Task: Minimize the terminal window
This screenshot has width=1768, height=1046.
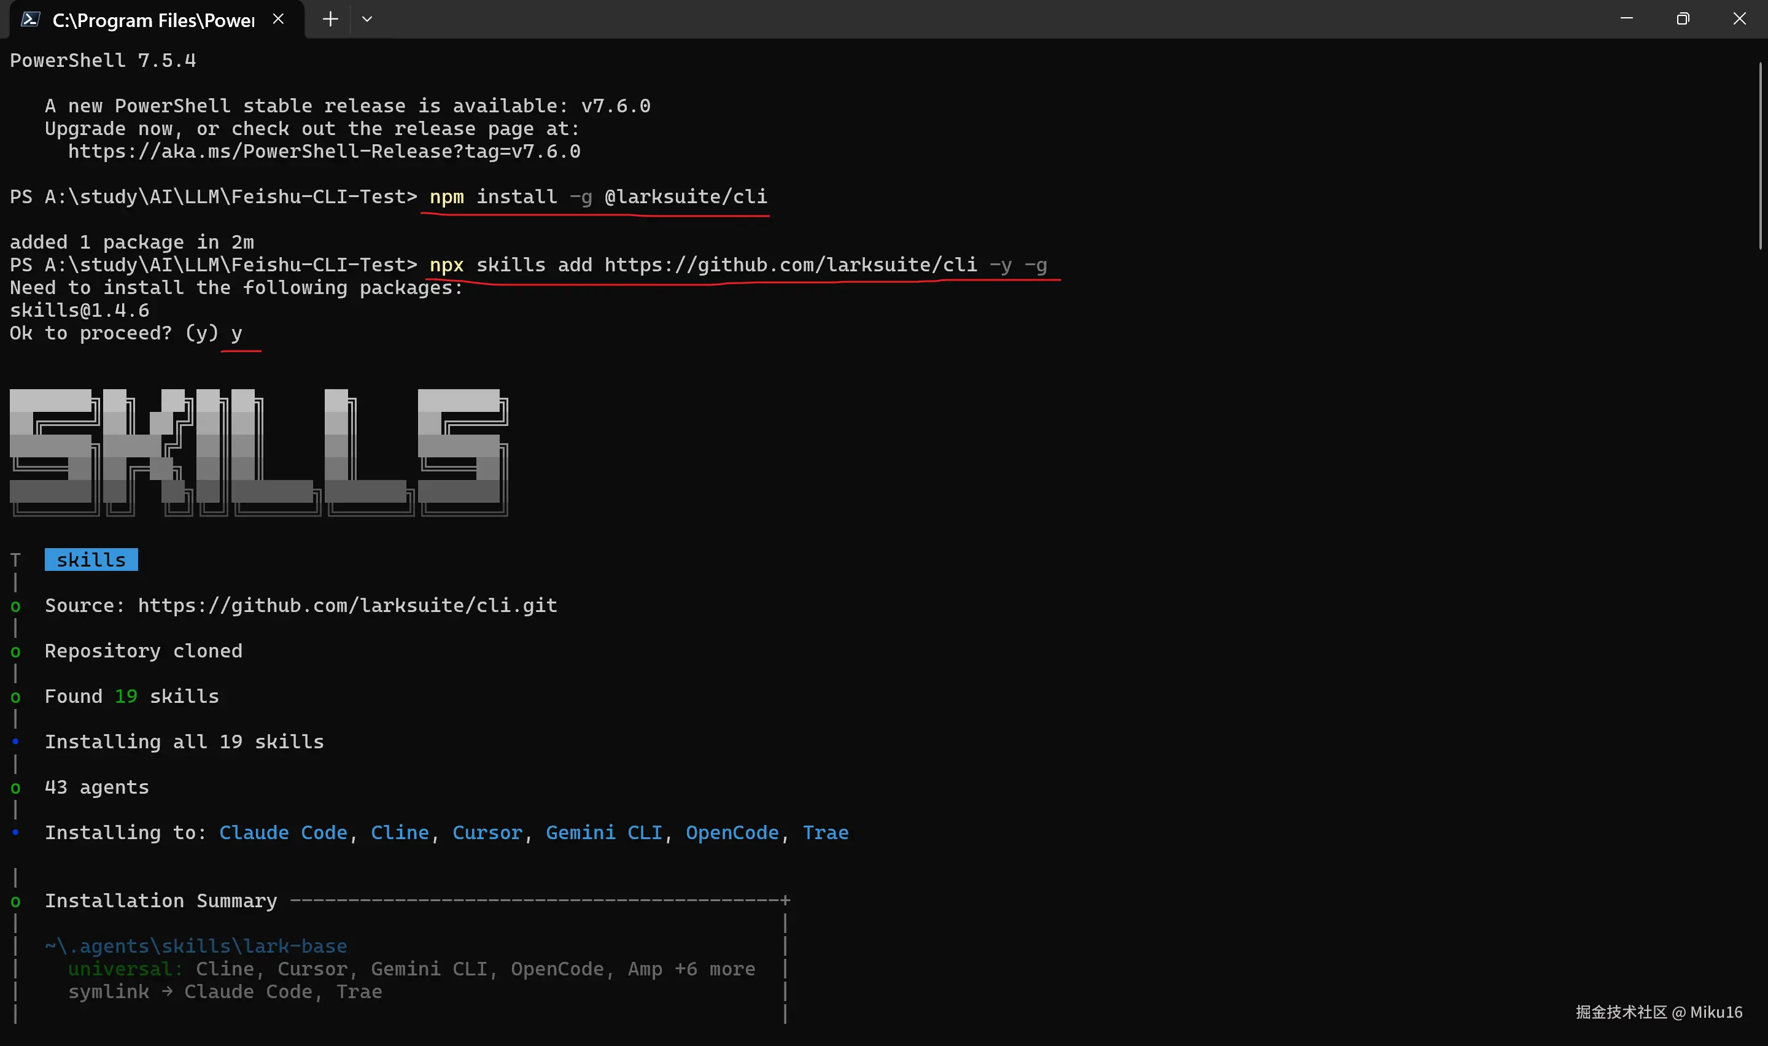Action: pos(1626,19)
